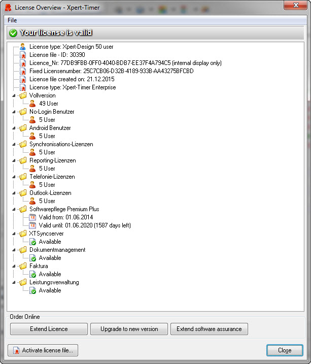Click the green valid-license checkmark icon
This screenshot has height=364, width=311.
pos(13,33)
